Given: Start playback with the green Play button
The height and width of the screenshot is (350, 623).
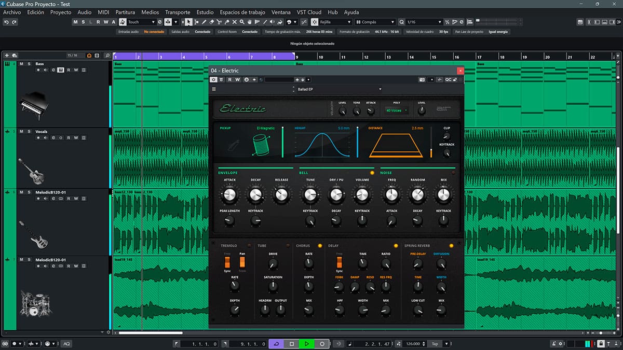Looking at the screenshot, I should click(x=307, y=344).
